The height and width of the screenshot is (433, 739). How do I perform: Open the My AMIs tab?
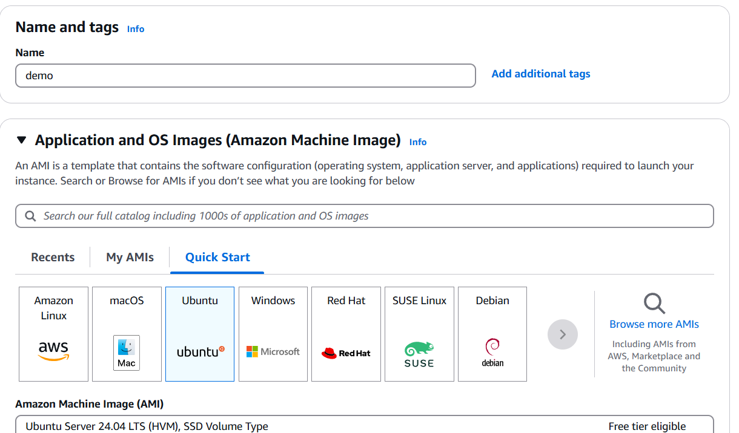[130, 257]
